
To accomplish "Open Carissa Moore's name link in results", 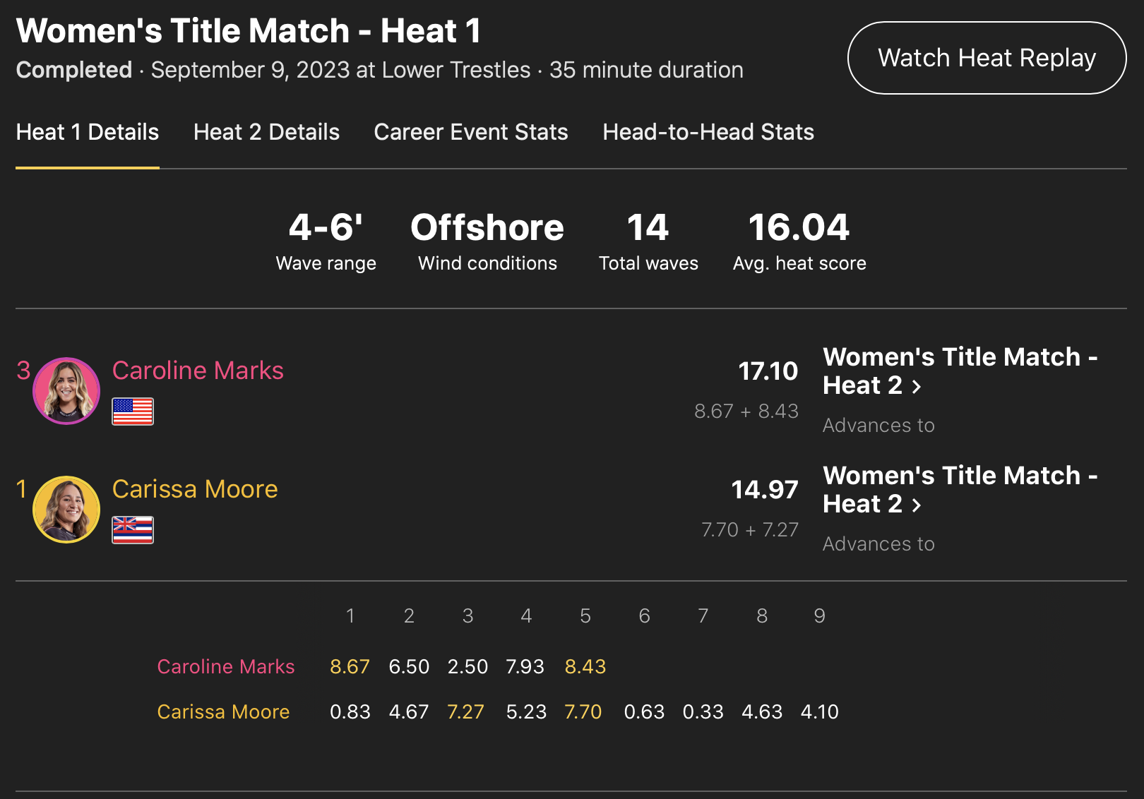I will click(x=195, y=489).
